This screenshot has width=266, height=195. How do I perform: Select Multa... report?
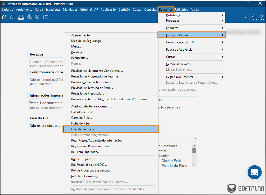pyautogui.click(x=111, y=46)
